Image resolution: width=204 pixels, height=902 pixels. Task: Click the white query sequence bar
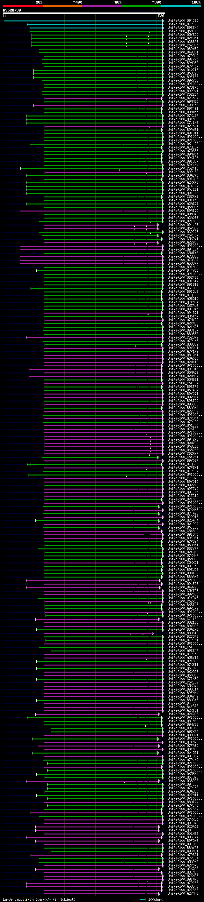coord(84,13)
